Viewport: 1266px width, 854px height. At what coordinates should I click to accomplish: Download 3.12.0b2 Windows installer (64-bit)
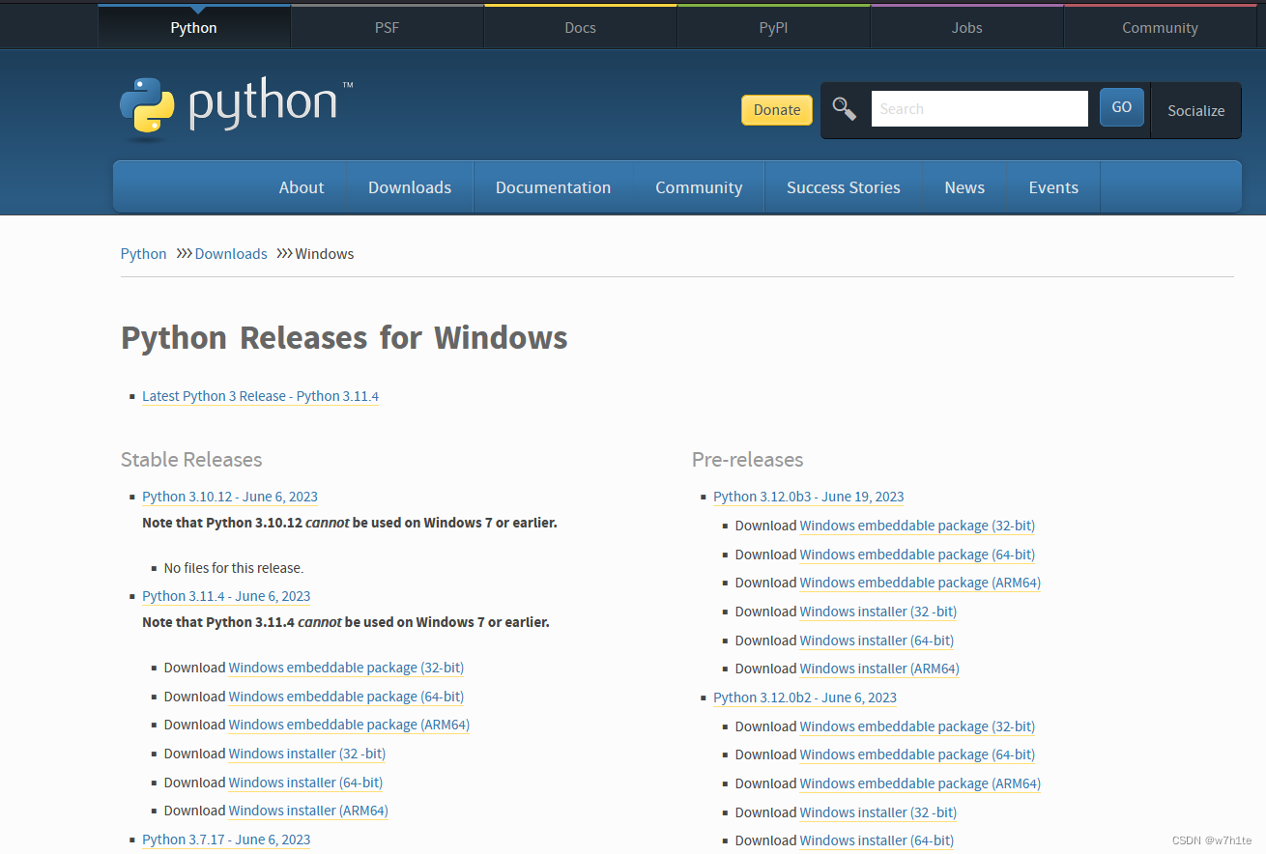coord(877,840)
